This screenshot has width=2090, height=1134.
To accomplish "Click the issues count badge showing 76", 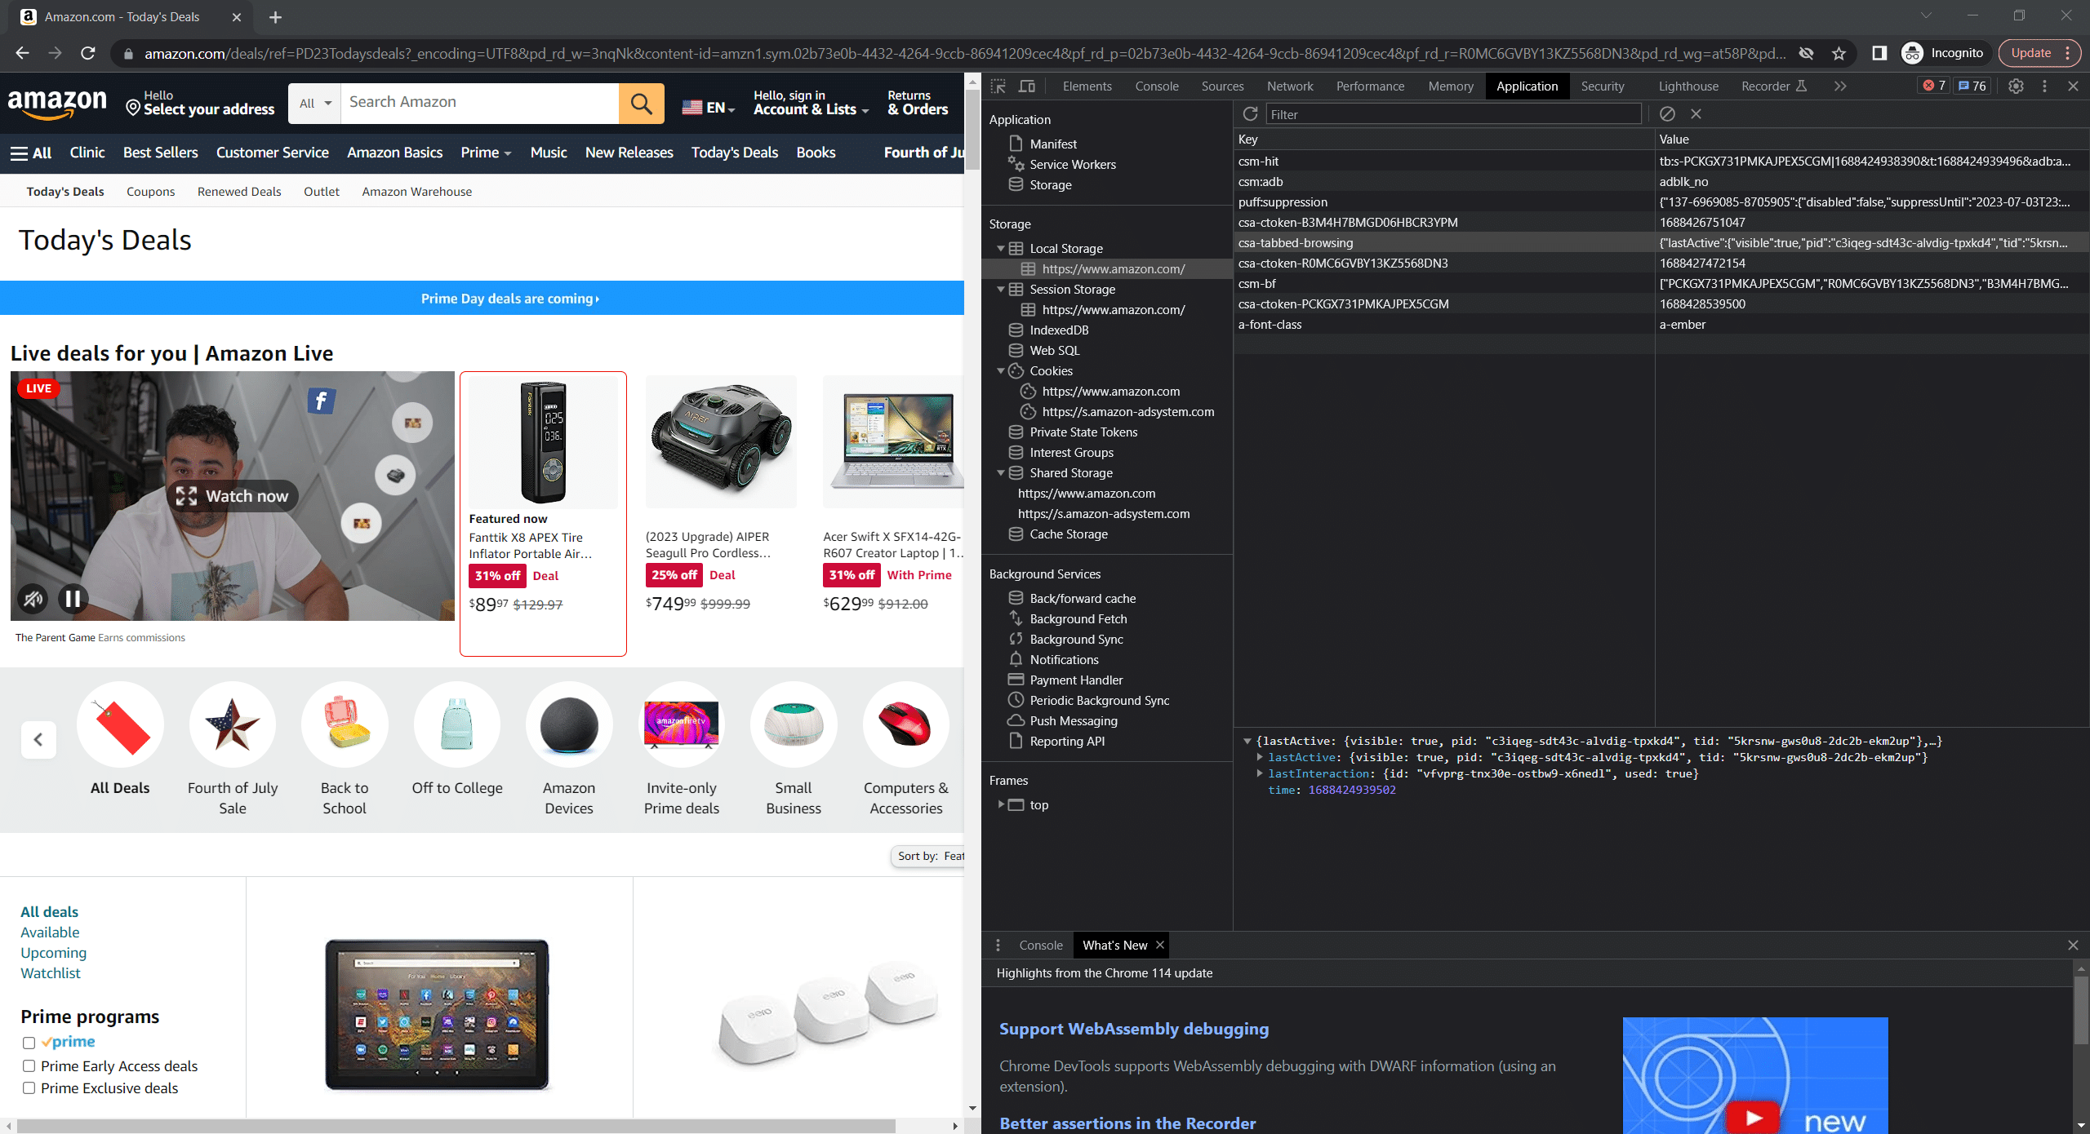I will [1972, 86].
